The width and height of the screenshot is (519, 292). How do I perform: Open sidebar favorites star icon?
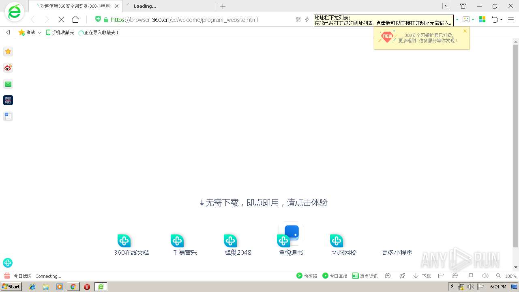coord(8,52)
